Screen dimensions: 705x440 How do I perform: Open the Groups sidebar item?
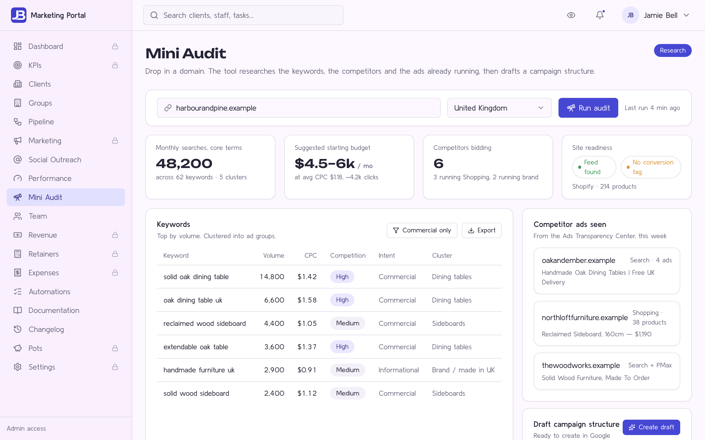pyautogui.click(x=66, y=103)
